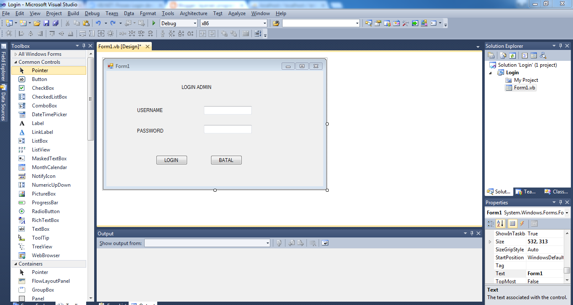Sort properties alphabetically in Properties panel
This screenshot has height=305, width=573.
point(500,223)
